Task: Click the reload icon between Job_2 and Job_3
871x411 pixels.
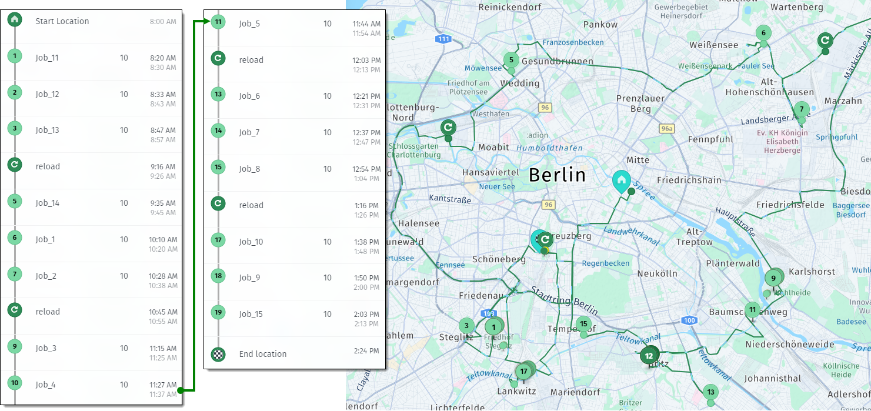Action: click(x=14, y=311)
